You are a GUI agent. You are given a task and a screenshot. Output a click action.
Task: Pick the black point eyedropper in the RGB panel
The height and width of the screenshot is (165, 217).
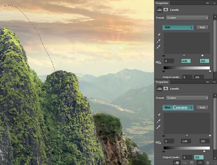coord(159,35)
